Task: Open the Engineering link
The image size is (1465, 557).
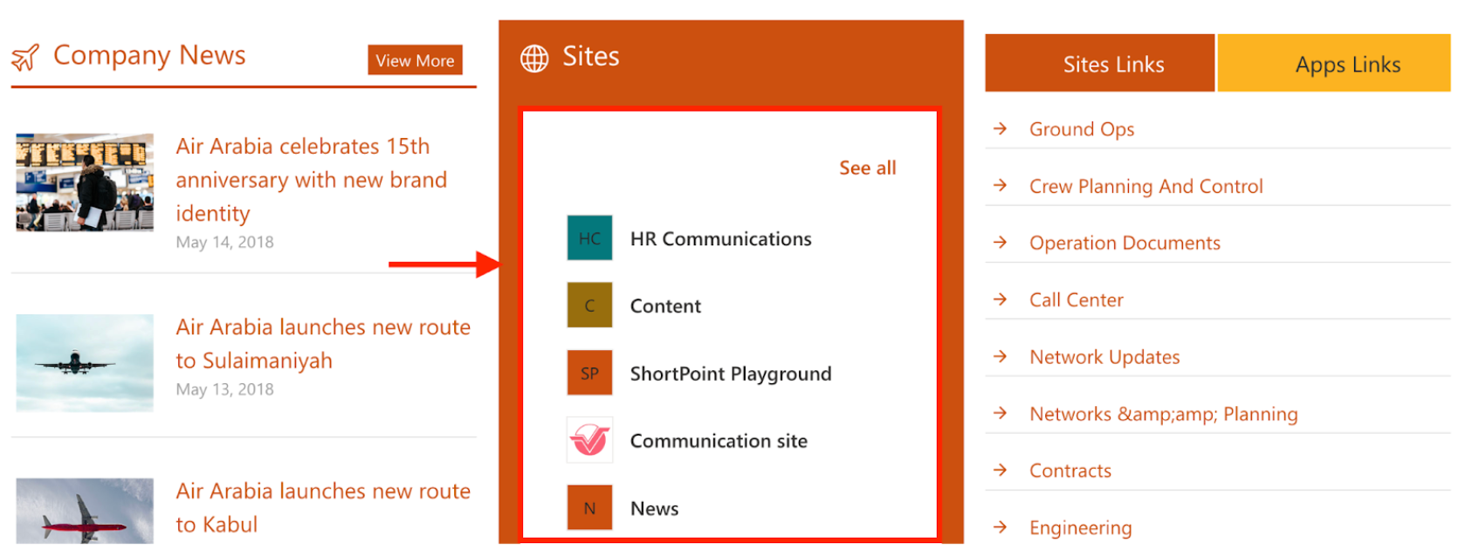Action: pos(1080,527)
